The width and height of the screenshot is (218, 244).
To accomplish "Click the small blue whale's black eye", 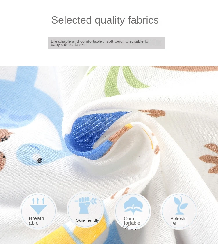I will point(40,160).
